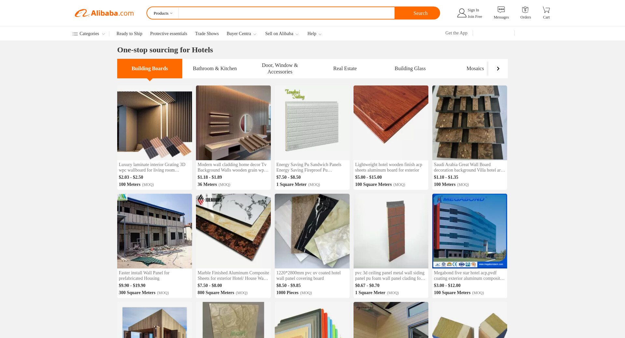Click the Megabond five star hotel title

pyautogui.click(x=469, y=276)
